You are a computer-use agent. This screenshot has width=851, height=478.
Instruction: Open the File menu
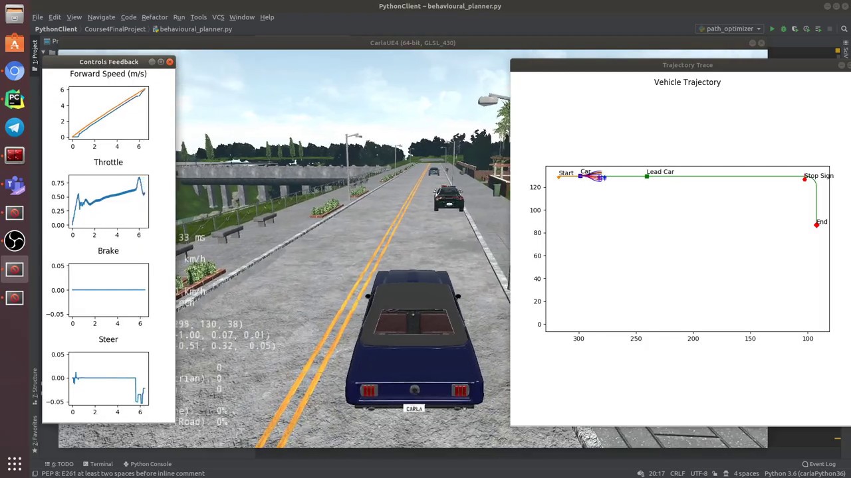point(37,17)
